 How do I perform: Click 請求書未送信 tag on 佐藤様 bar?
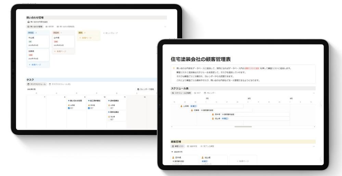point(207,110)
